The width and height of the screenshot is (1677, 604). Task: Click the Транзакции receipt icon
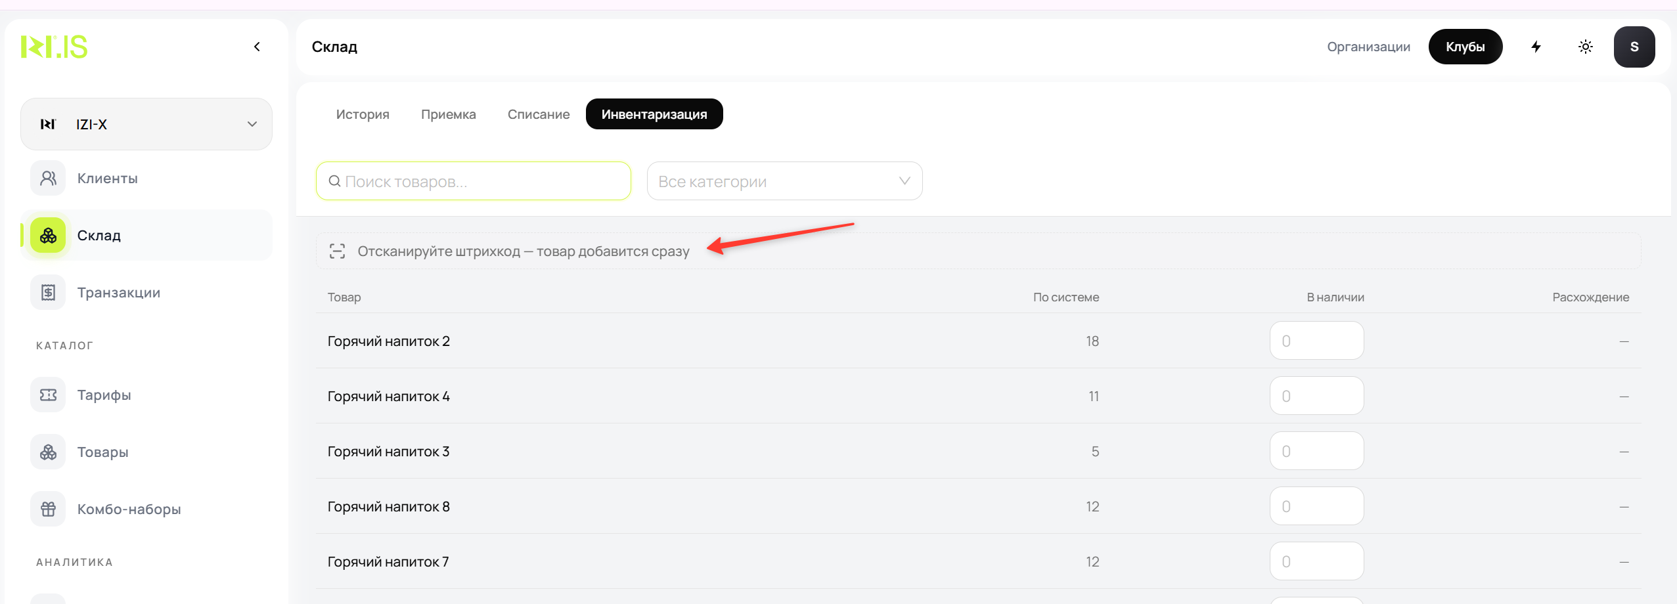click(48, 292)
